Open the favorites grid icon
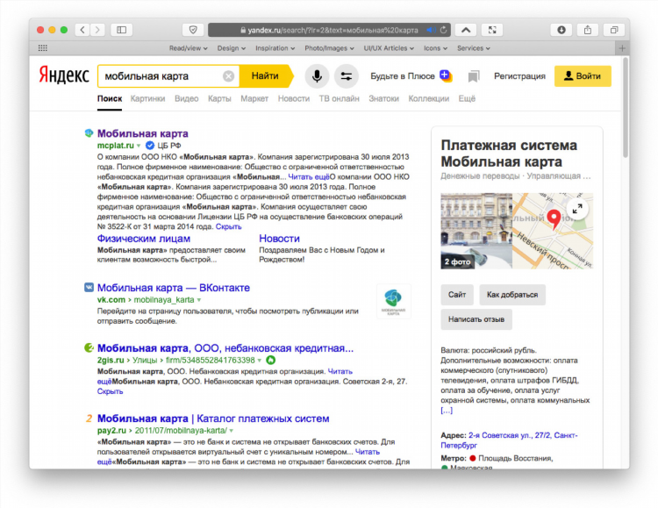Screen dimensions: 658x508 (x=43, y=48)
